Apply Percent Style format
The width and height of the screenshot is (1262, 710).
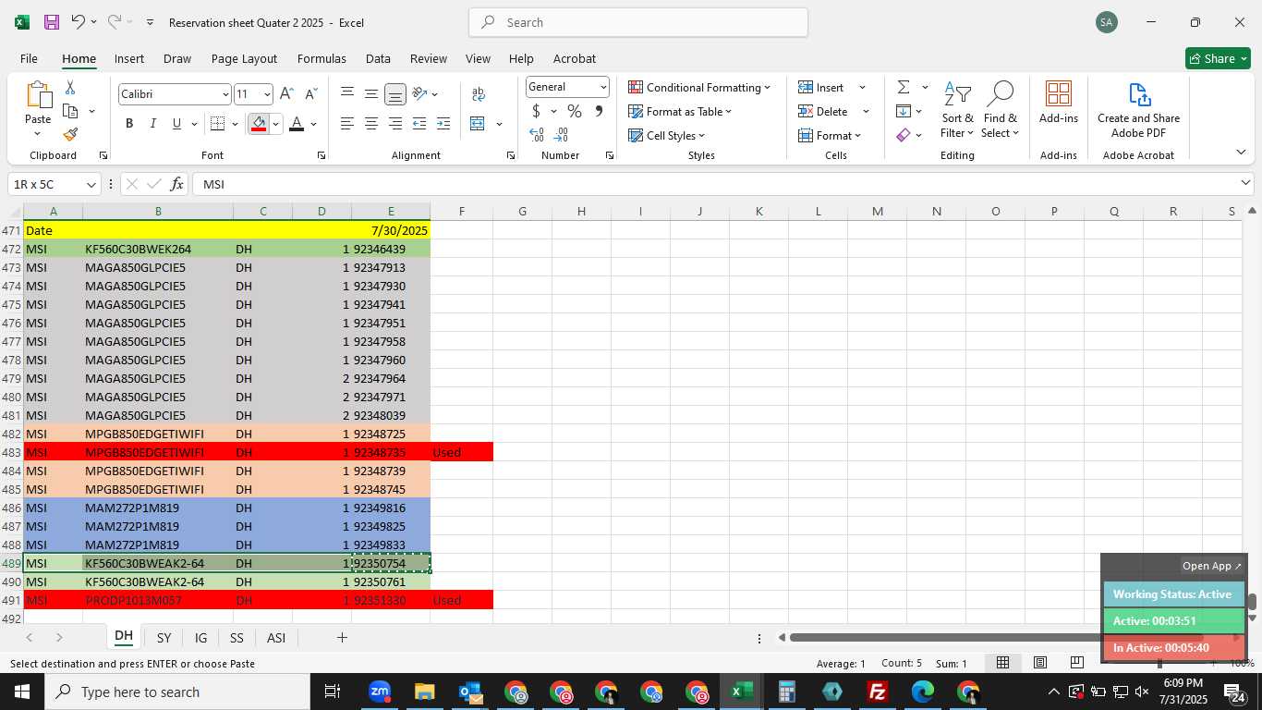tap(575, 111)
